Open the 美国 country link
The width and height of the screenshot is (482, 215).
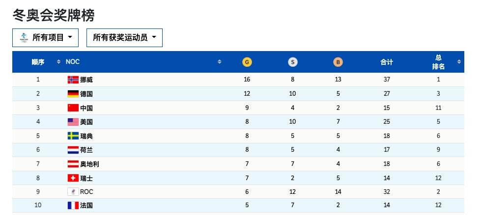click(x=86, y=122)
